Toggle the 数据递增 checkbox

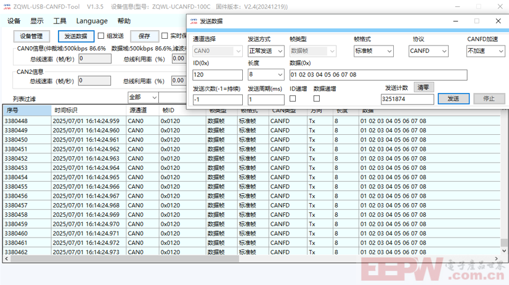[317, 98]
